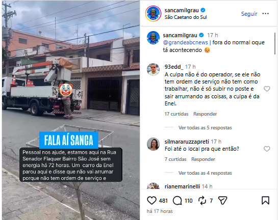Open silmararuzzapreti commenter avatar
The image size is (280, 220).
tap(153, 144)
